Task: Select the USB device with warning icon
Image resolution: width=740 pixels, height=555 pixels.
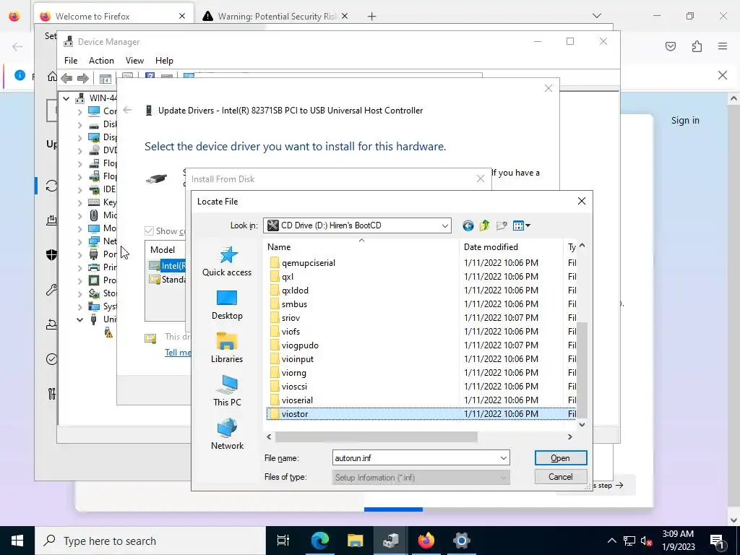Action: [109, 333]
